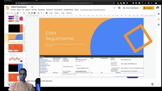162x91 pixels.
Task: Click the Explore button at bottom right
Action: [x=152, y=84]
